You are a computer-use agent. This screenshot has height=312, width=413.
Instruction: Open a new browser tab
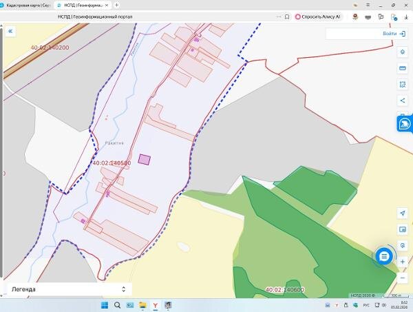[x=117, y=5]
